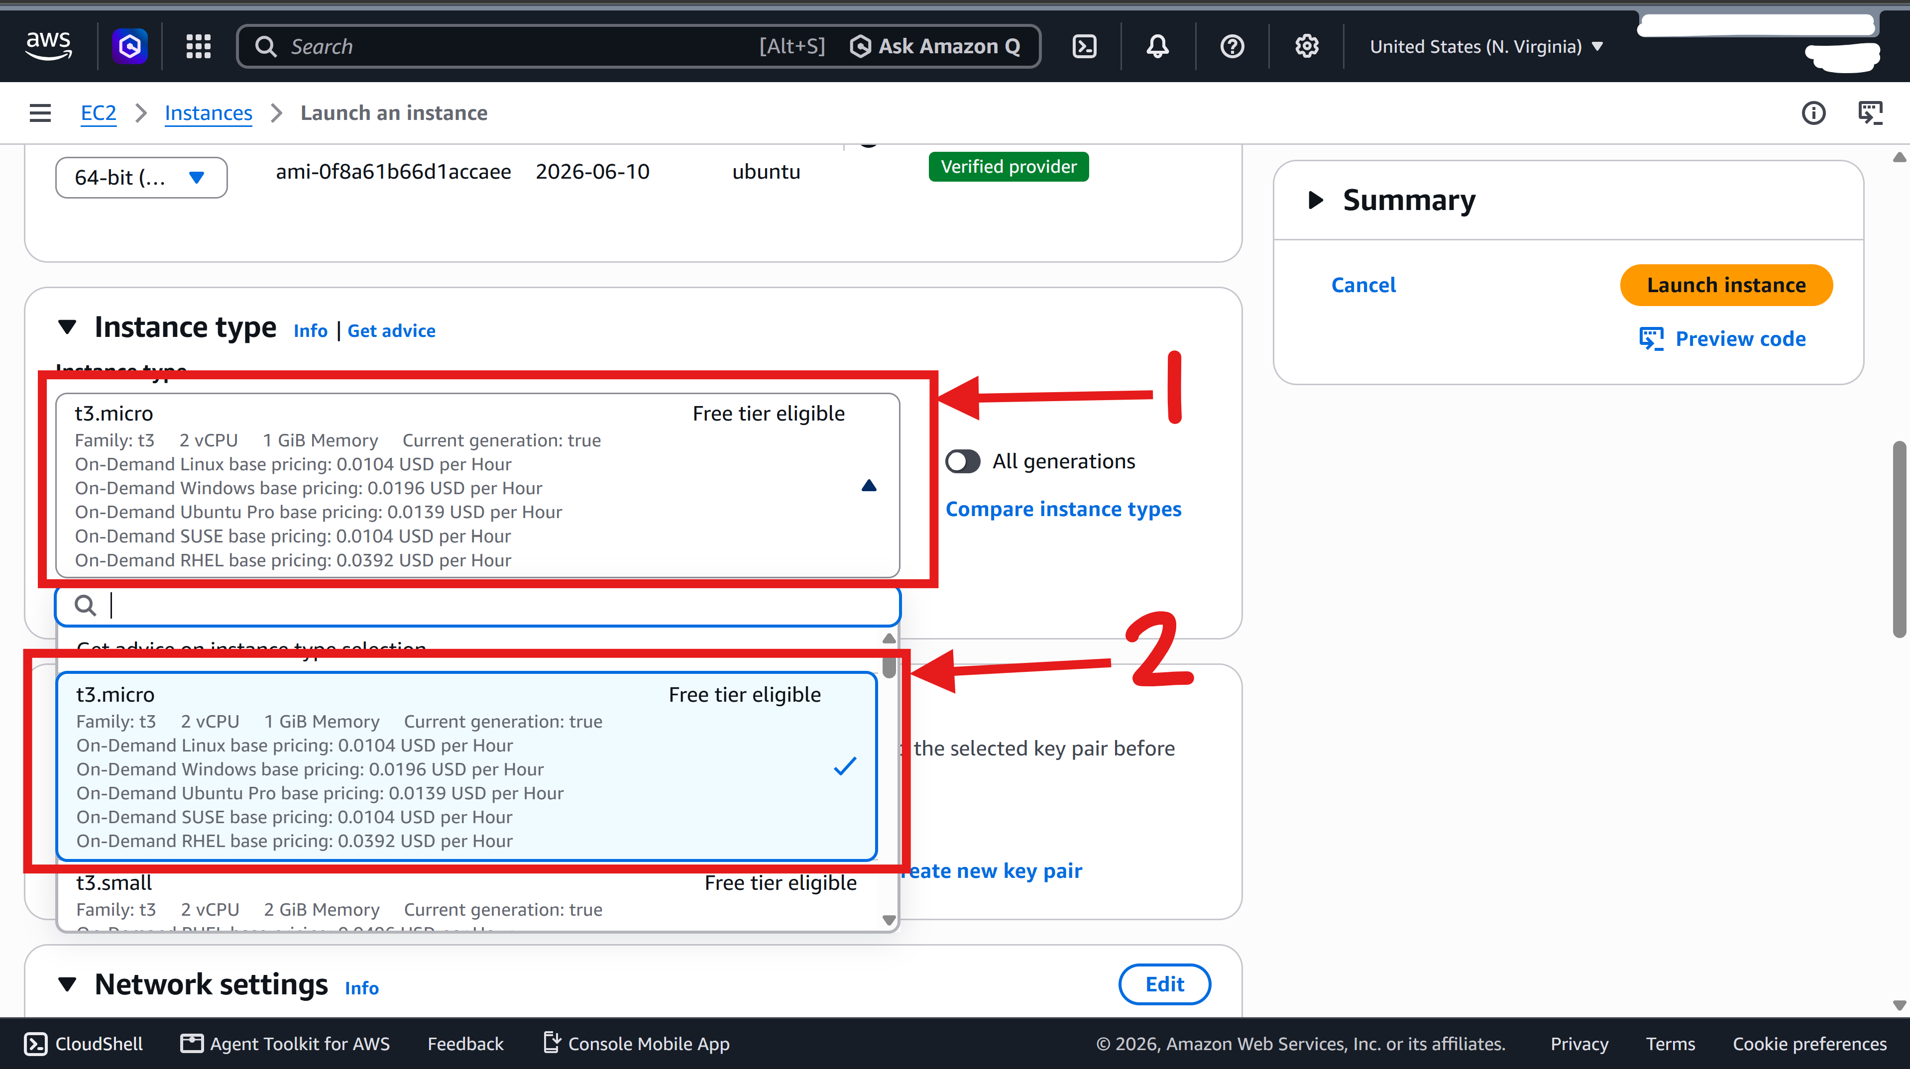Click the dropdown list scroll down arrow
1910x1069 pixels.
(x=889, y=920)
